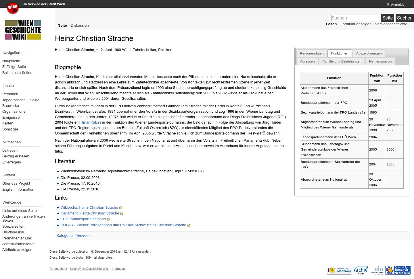Click Permanenter Link

(17, 238)
